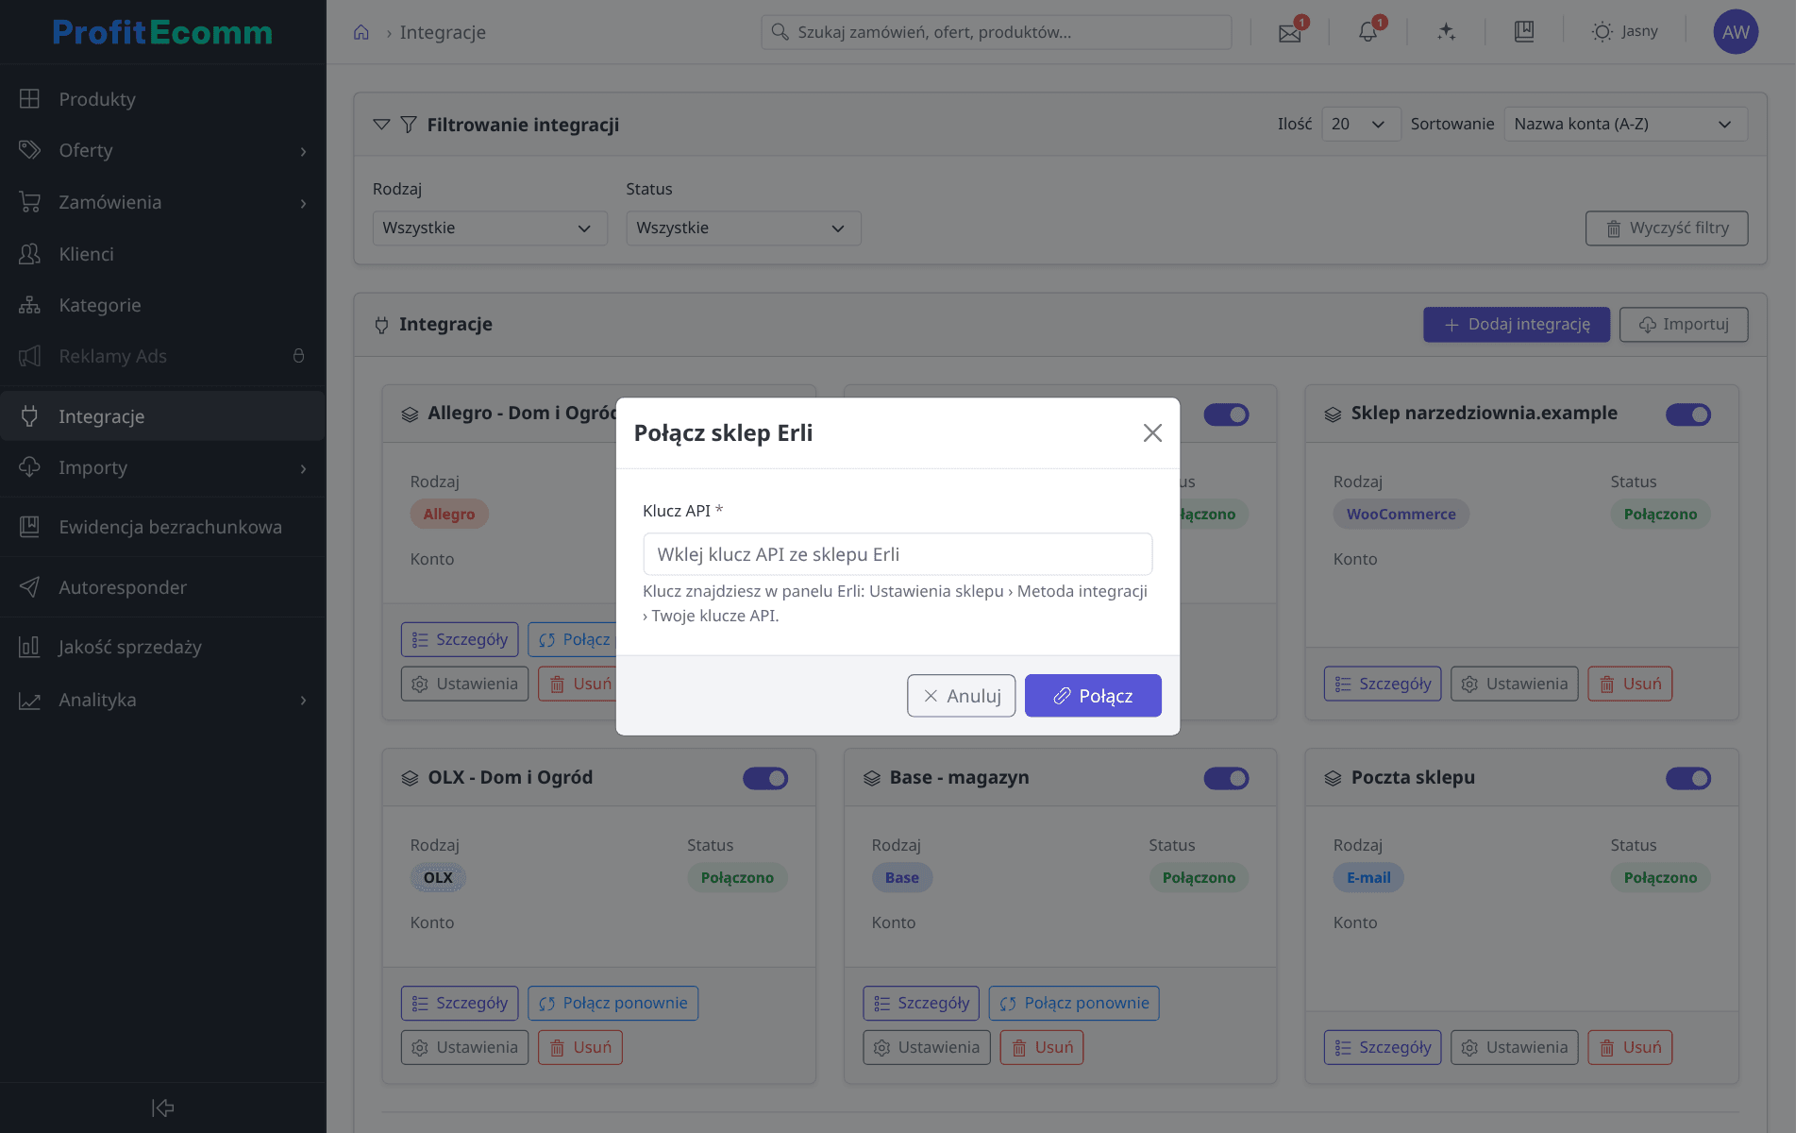1812x1133 pixels.
Task: Click the search magnifier icon
Action: [780, 32]
